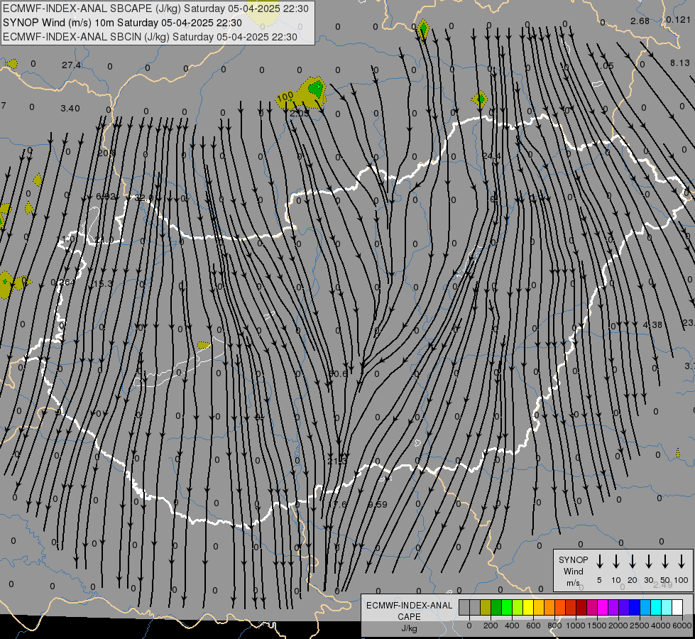
Task: Click the 9.59 value on the map
Action: (x=378, y=504)
